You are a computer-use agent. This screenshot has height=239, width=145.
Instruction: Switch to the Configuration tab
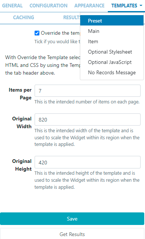point(49,6)
